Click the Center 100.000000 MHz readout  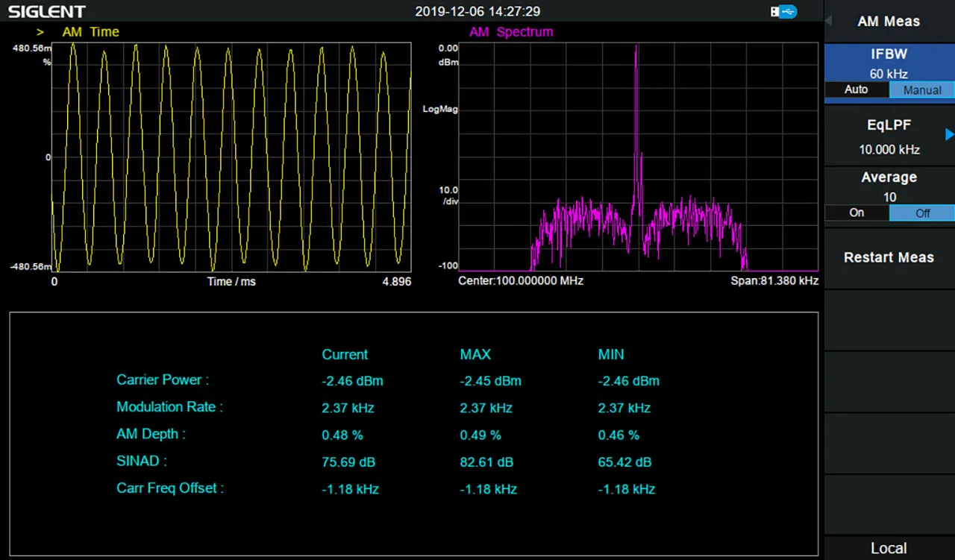click(521, 281)
